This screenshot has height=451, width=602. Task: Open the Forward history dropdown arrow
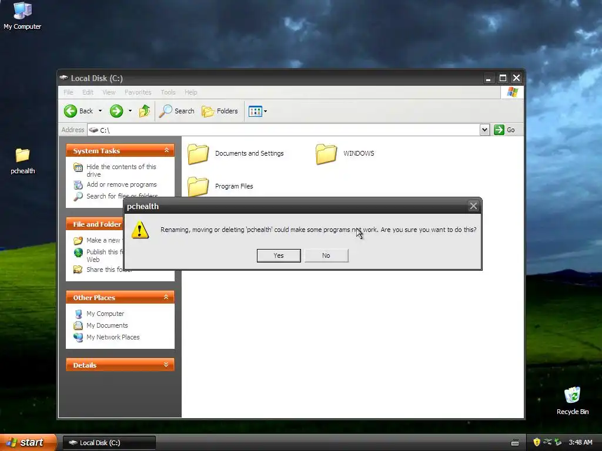pyautogui.click(x=130, y=111)
